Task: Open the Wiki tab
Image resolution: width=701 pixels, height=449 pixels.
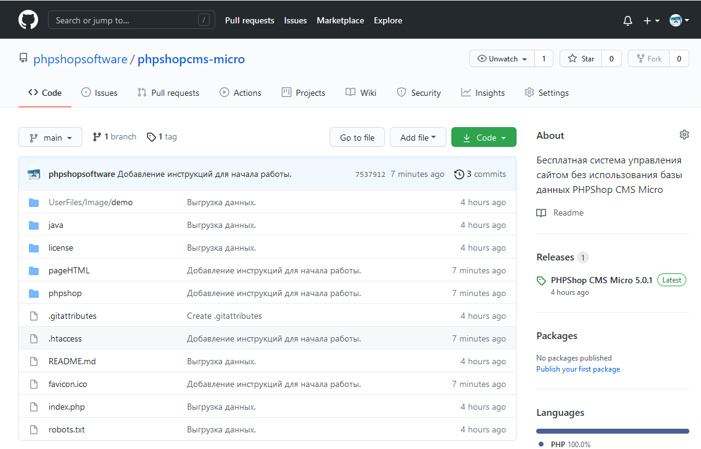Action: pyautogui.click(x=361, y=93)
